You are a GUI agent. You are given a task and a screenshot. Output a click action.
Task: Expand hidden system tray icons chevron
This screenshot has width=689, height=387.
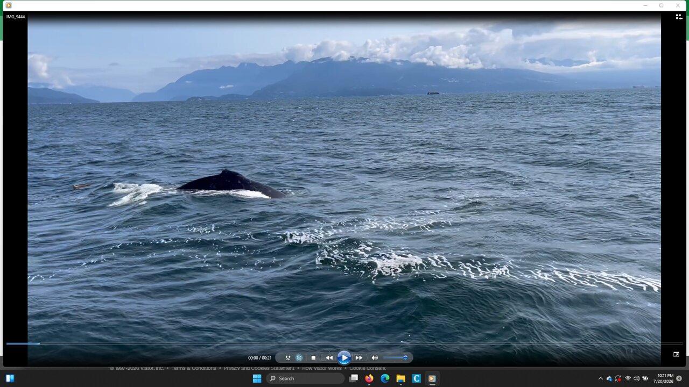[601, 378]
